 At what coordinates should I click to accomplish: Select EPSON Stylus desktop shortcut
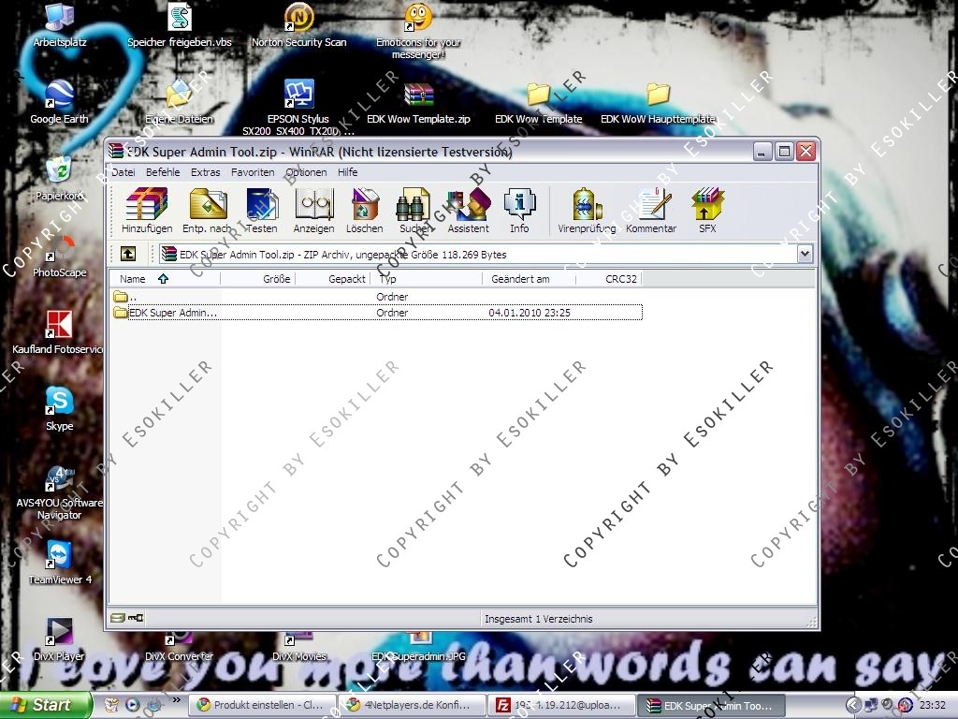(298, 107)
